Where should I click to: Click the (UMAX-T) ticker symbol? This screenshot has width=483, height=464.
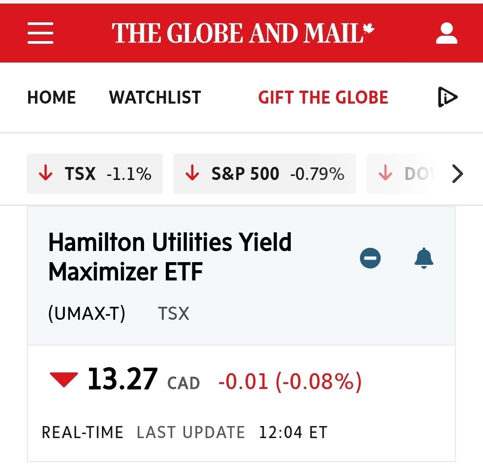pyautogui.click(x=86, y=314)
